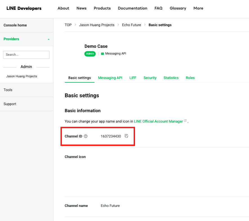Select the Basic settings tab
The height and width of the screenshot is (221, 249).
80,78
